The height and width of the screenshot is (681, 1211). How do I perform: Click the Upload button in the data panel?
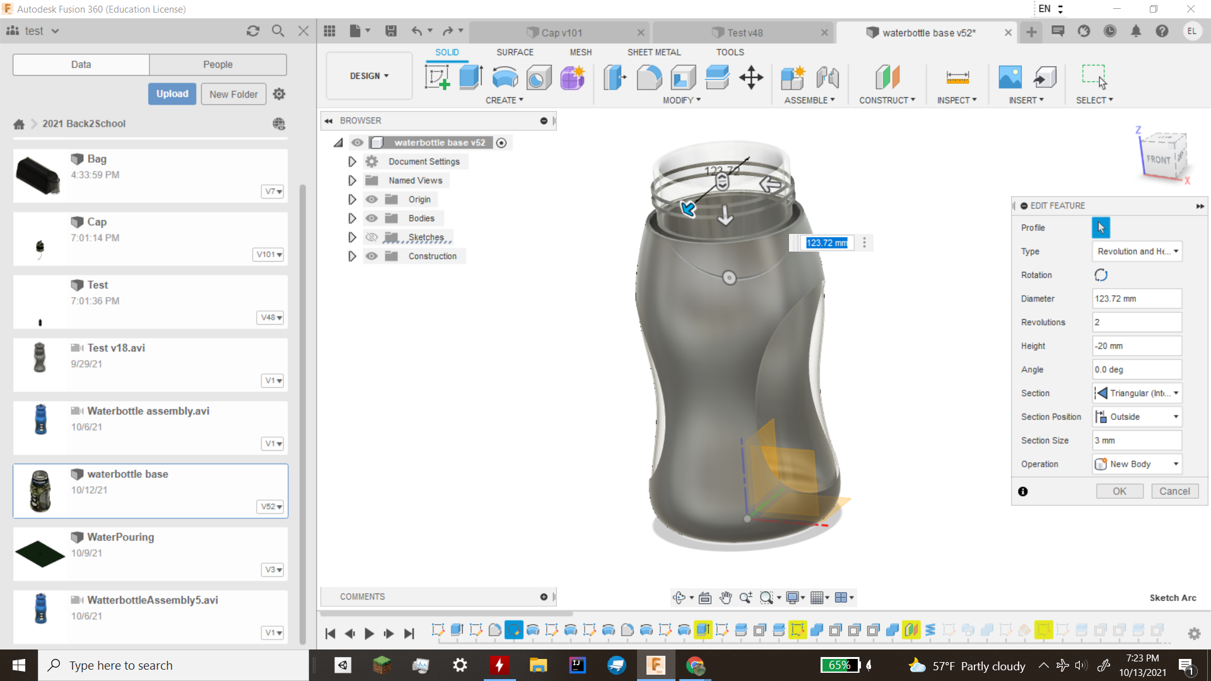172,93
